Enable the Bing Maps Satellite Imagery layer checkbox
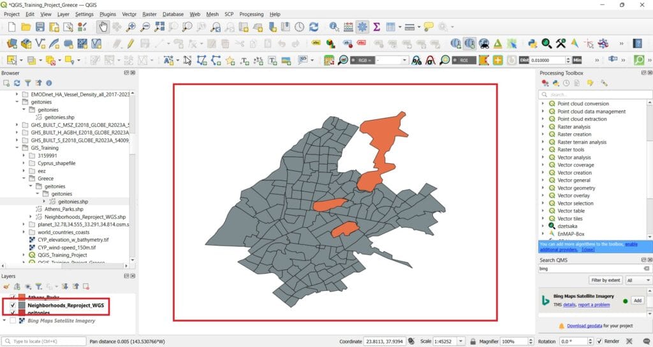The height and width of the screenshot is (347, 653). click(13, 321)
